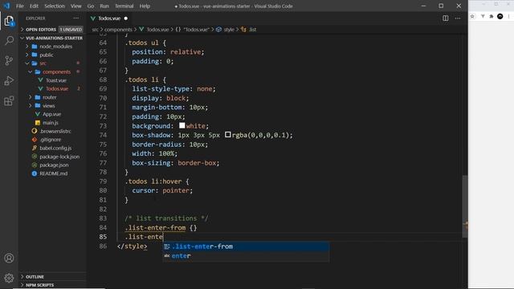Open the browser three-dot menu
Image resolution: width=514 pixels, height=289 pixels.
click(x=508, y=16)
